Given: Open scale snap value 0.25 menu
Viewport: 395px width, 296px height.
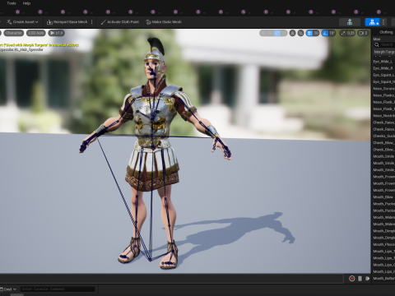Looking at the screenshot, I should click(x=351, y=33).
